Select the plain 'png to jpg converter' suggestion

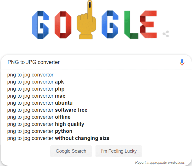coord(30,75)
